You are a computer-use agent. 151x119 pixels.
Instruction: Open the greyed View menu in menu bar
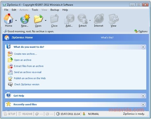coord(44,10)
